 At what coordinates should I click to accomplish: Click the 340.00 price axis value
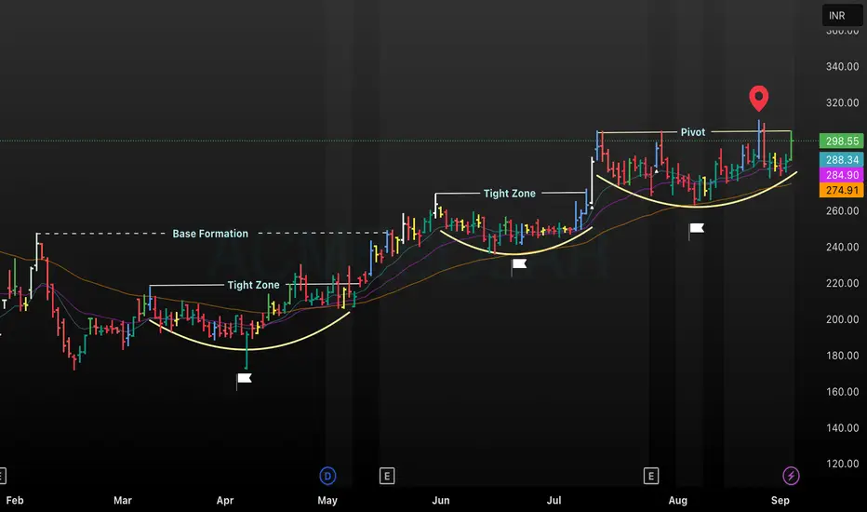click(x=842, y=66)
